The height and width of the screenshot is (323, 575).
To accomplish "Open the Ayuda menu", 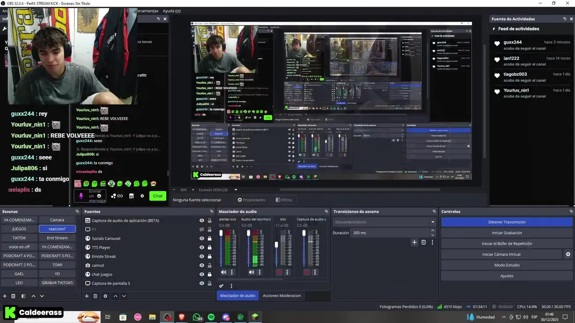I will 172,11.
